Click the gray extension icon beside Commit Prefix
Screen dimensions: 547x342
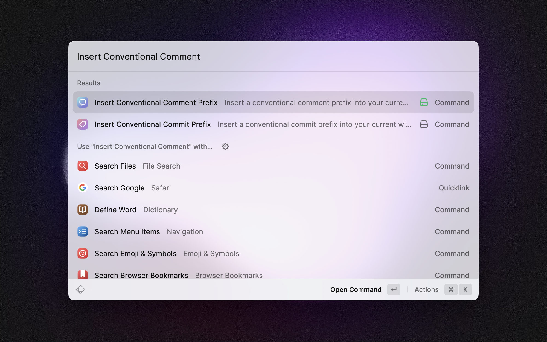pyautogui.click(x=424, y=124)
